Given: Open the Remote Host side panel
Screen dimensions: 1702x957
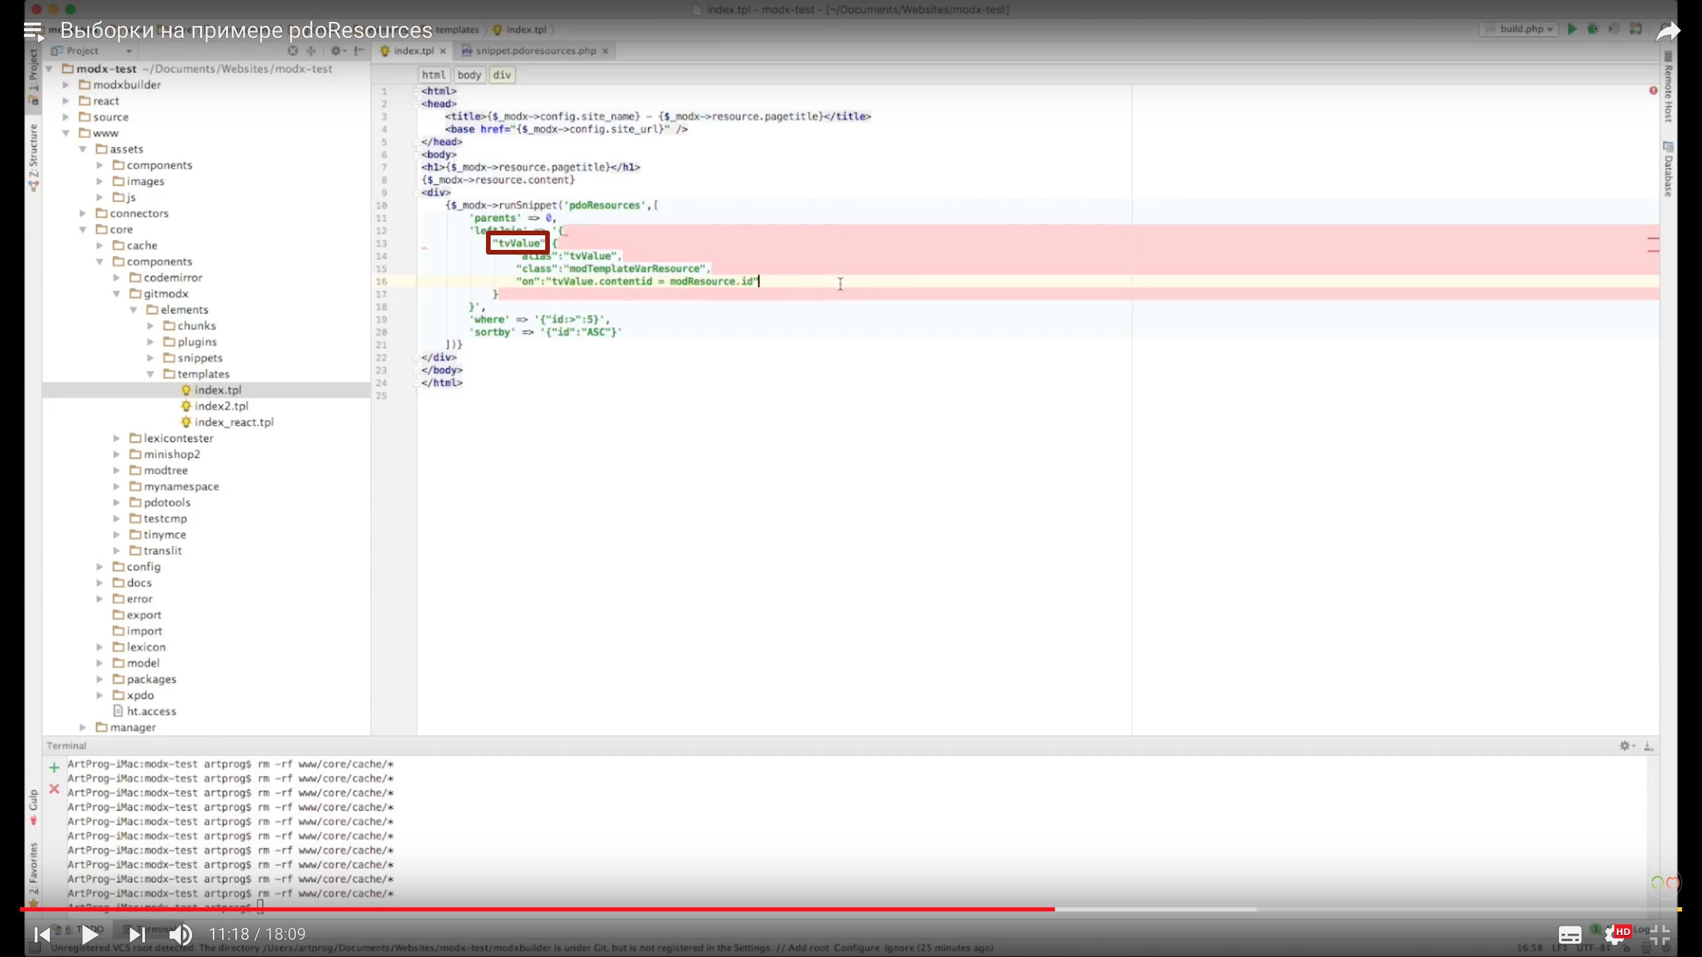Looking at the screenshot, I should tap(1668, 88).
